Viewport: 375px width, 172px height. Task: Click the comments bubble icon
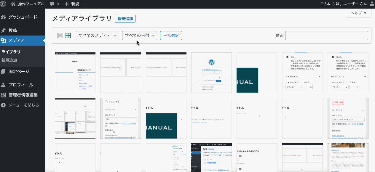(52, 4)
